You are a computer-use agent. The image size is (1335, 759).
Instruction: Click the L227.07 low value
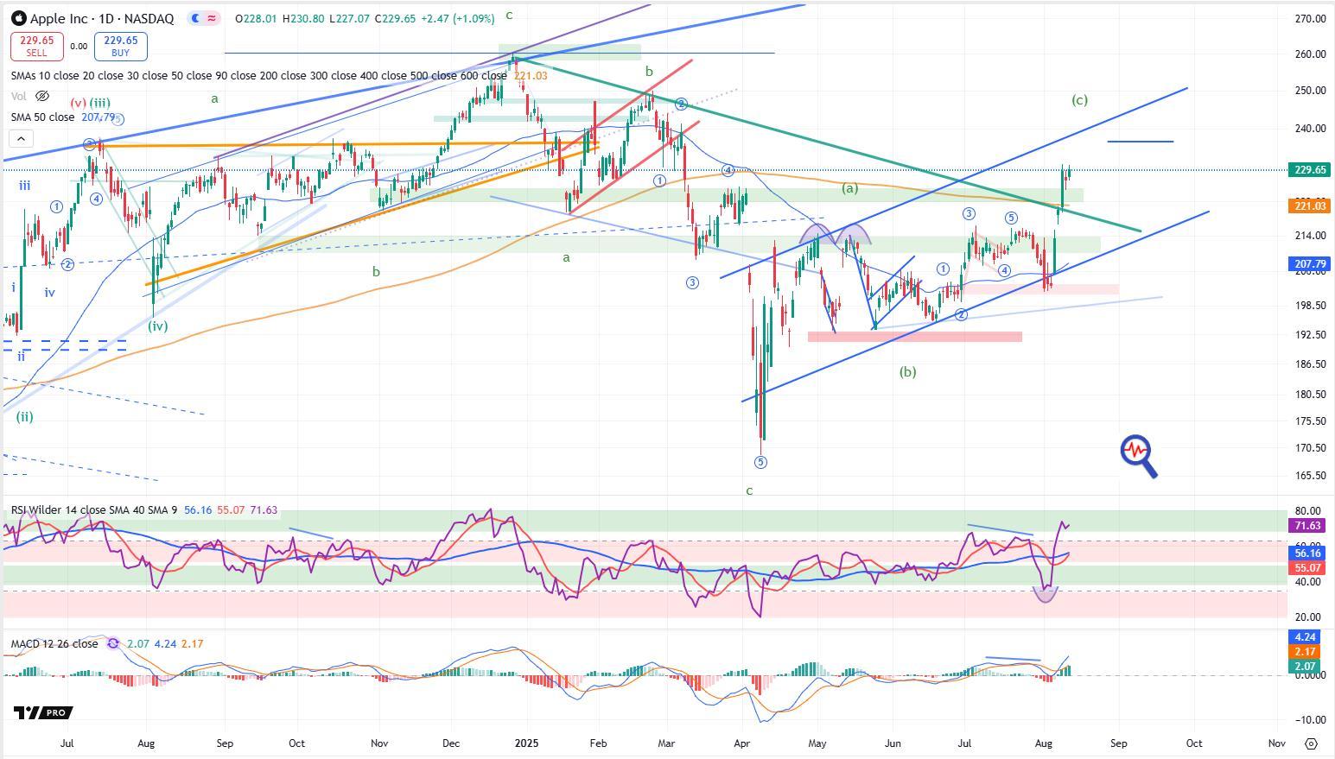pos(349,18)
